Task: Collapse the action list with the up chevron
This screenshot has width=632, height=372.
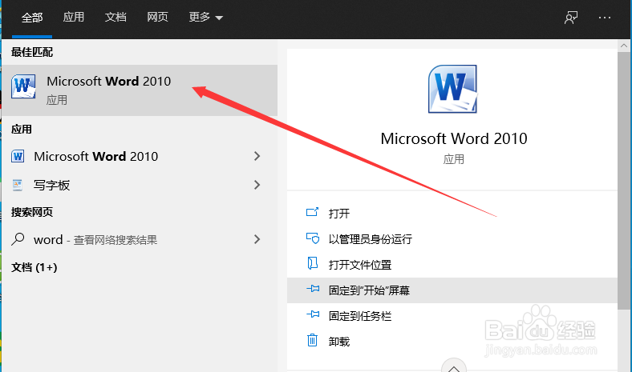Action: click(x=454, y=366)
